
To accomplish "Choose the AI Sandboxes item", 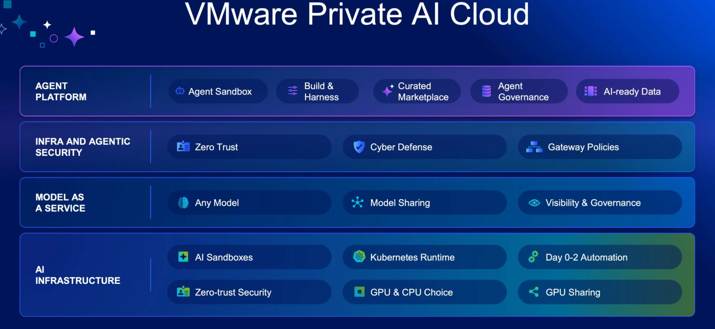I will [x=249, y=257].
